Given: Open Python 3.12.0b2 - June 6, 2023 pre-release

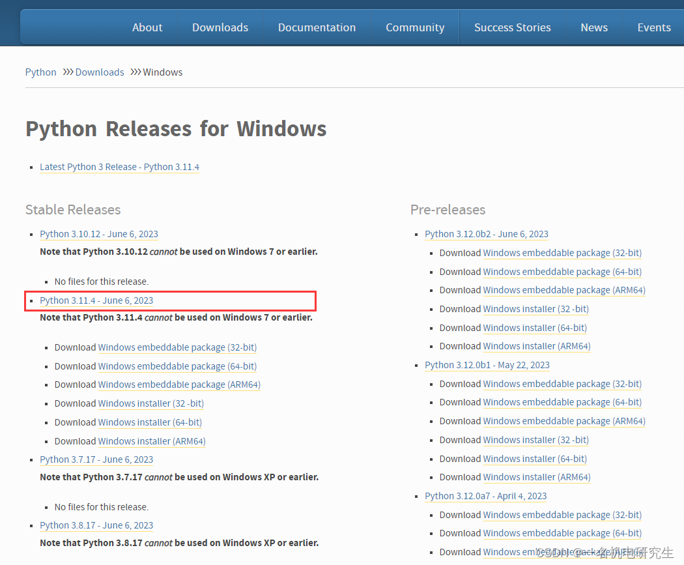Looking at the screenshot, I should coord(487,234).
